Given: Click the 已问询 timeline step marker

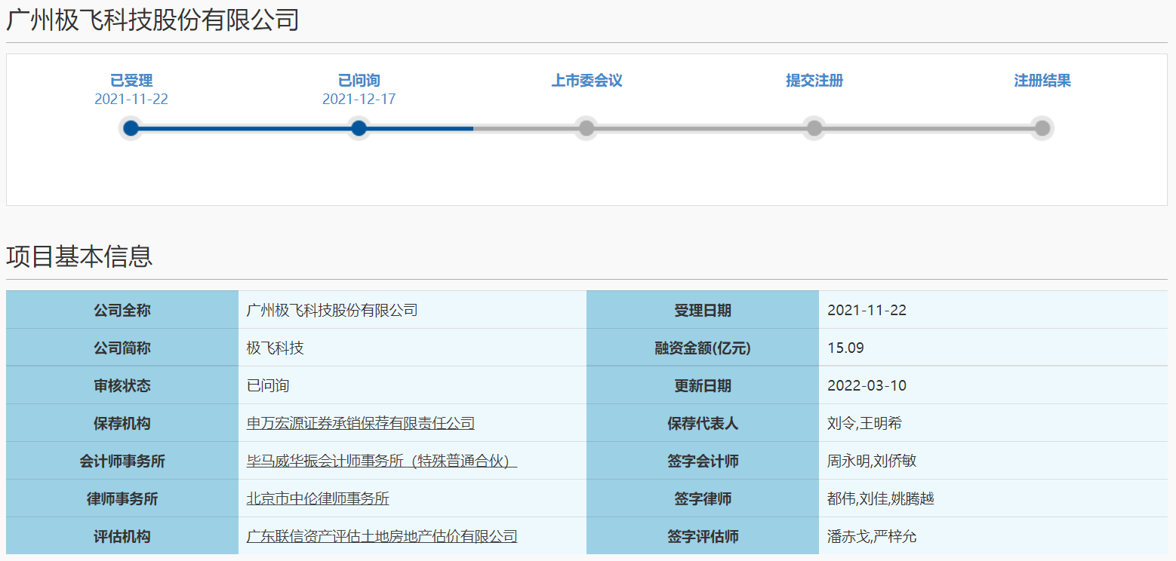Looking at the screenshot, I should (x=359, y=128).
